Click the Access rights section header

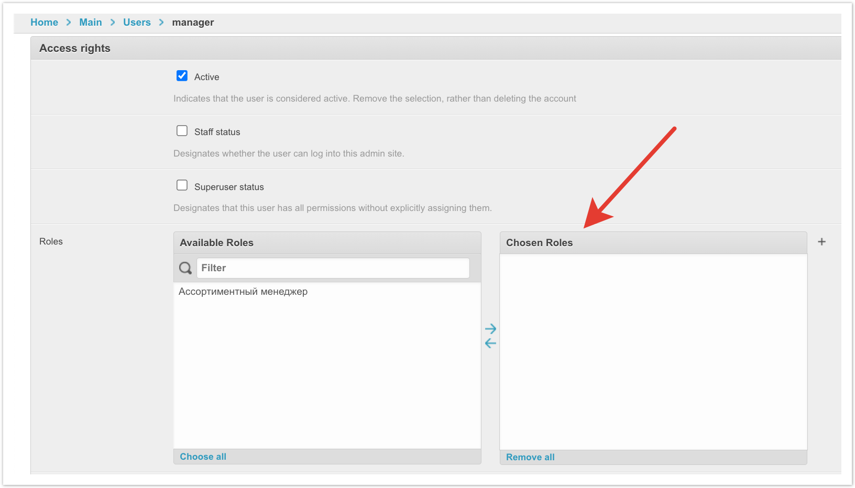pyautogui.click(x=75, y=48)
